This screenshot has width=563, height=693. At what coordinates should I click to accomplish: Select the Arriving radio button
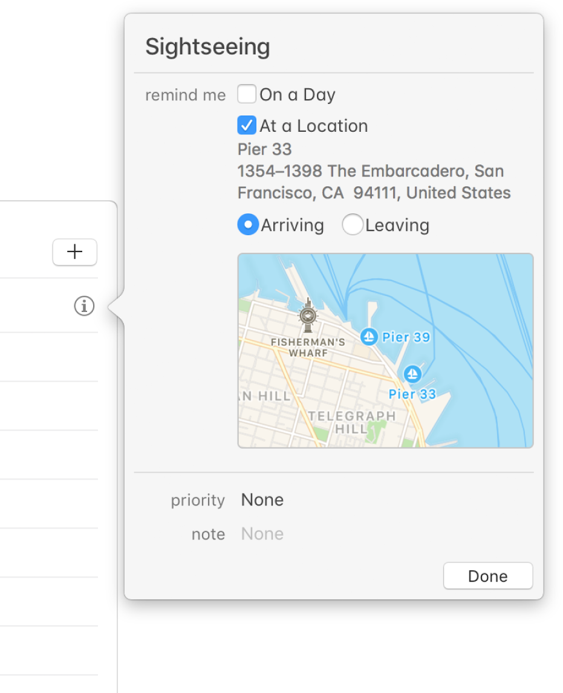point(248,225)
